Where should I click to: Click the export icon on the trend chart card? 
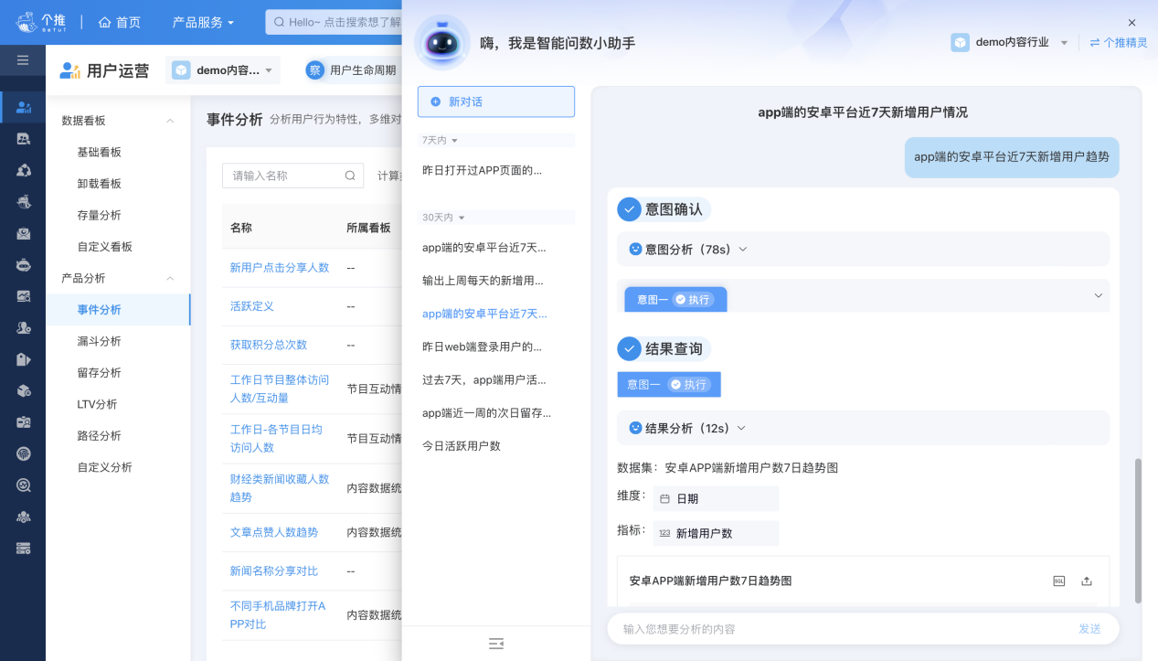tap(1087, 581)
